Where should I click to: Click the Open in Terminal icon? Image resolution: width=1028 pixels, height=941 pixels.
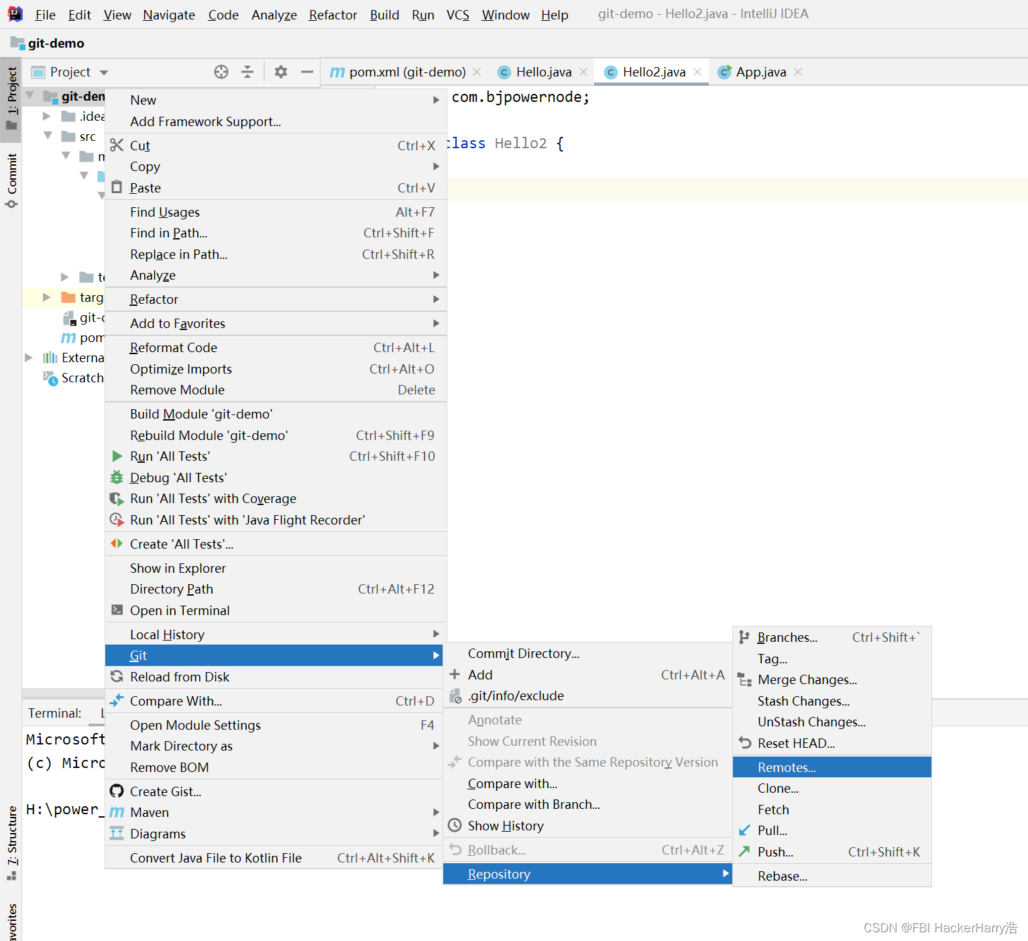click(x=117, y=610)
